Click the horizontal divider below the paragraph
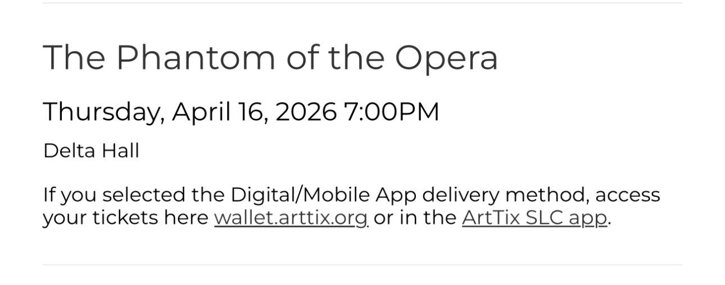The image size is (725, 285). click(362, 264)
